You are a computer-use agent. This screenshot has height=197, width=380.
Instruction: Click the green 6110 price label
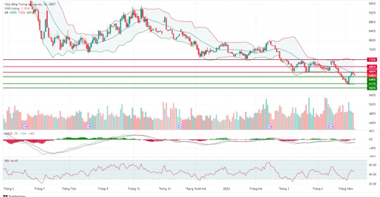[372, 84]
